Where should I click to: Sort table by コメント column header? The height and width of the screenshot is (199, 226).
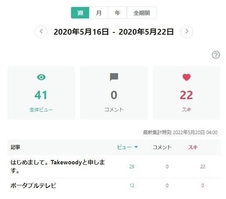click(x=162, y=147)
